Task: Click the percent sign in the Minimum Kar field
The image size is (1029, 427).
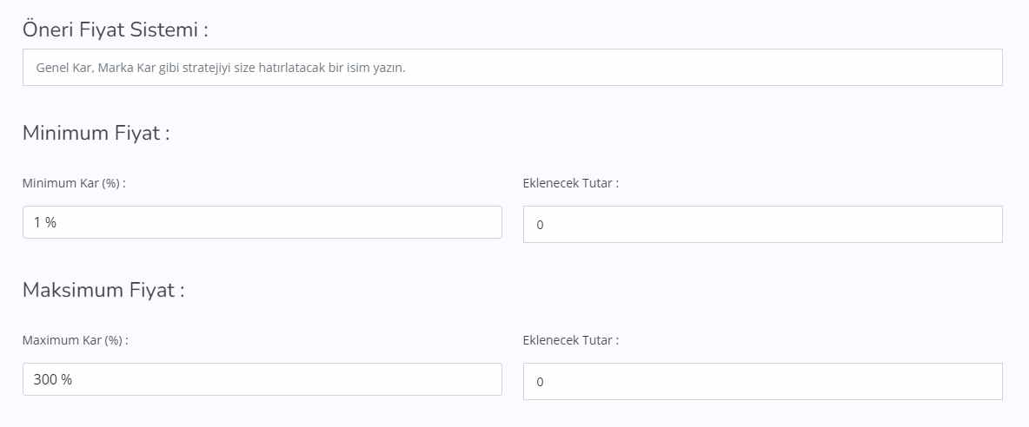Action: 51,223
